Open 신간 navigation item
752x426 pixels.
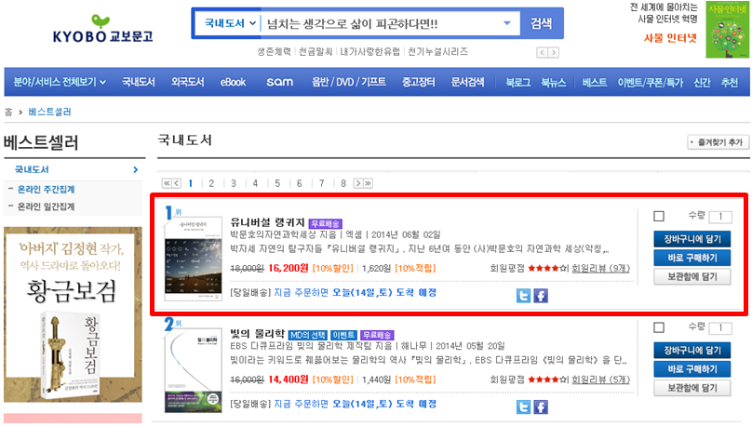coord(702,82)
